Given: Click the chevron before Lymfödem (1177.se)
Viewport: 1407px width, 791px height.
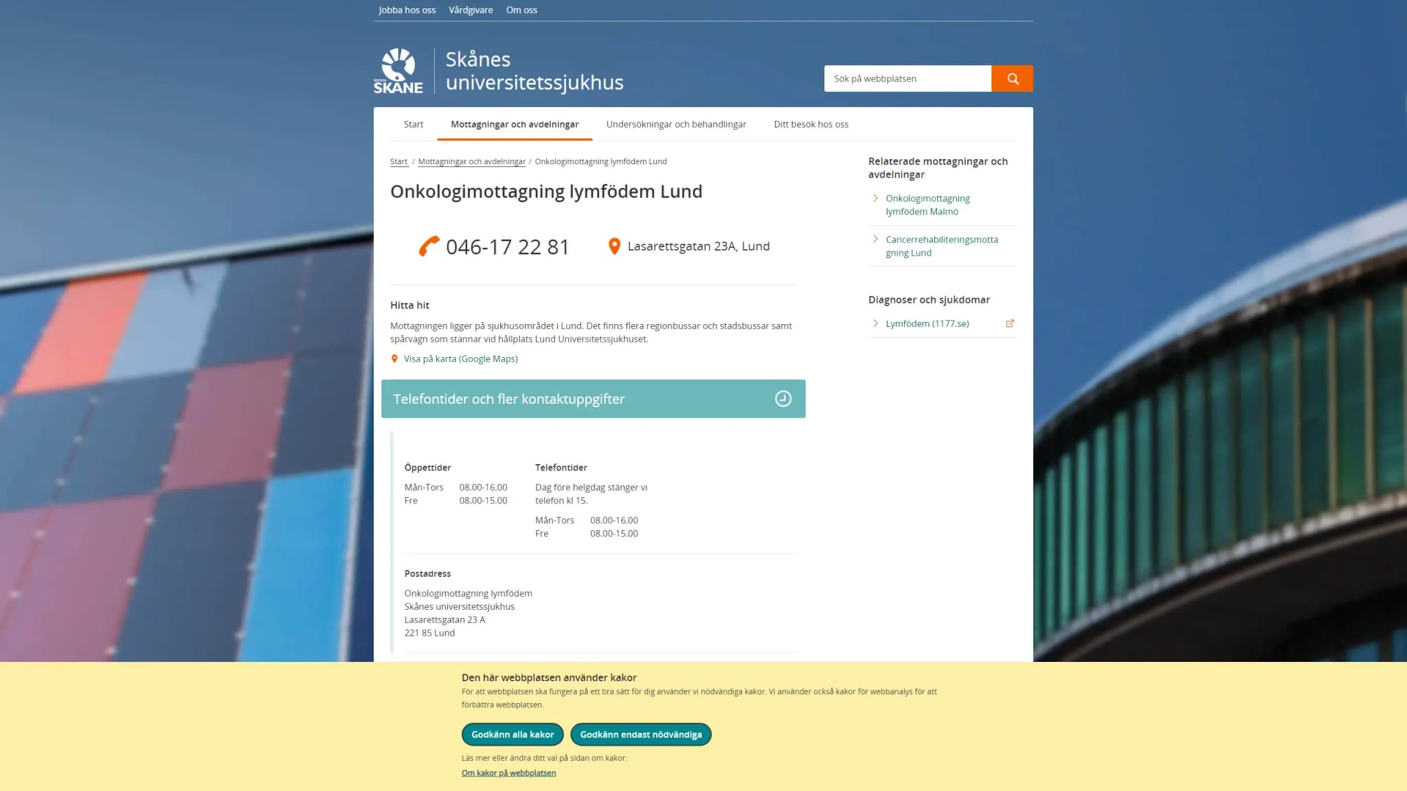Looking at the screenshot, I should [x=875, y=323].
